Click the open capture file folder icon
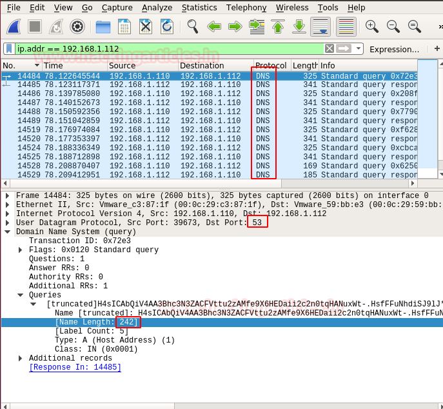 [x=103, y=26]
